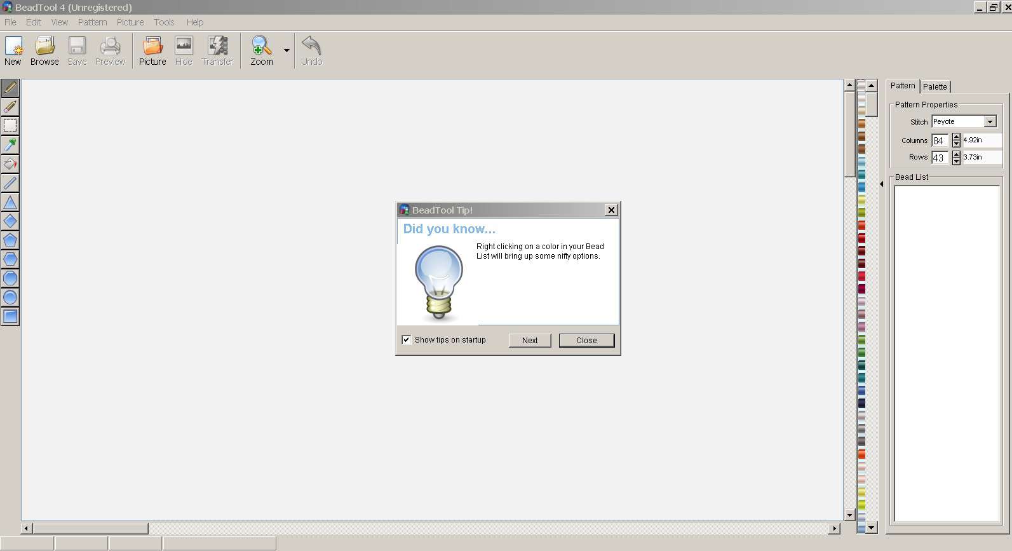Click the Save toolbar icon
1012x551 pixels.
click(77, 51)
